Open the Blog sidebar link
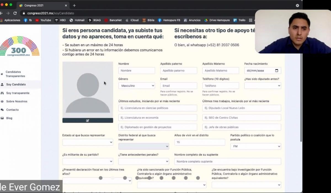Image resolution: width=331 pixels, height=193 pixels. click(9, 118)
